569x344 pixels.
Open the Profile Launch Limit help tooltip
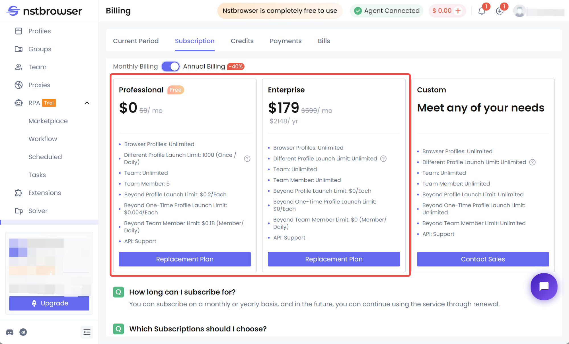coord(247,159)
